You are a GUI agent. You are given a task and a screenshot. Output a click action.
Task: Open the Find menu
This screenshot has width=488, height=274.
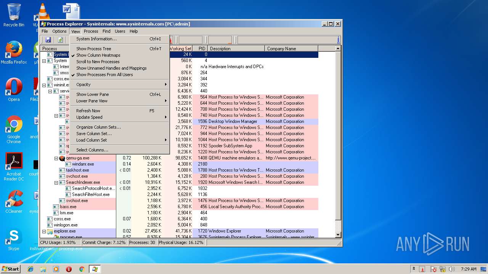tap(106, 31)
